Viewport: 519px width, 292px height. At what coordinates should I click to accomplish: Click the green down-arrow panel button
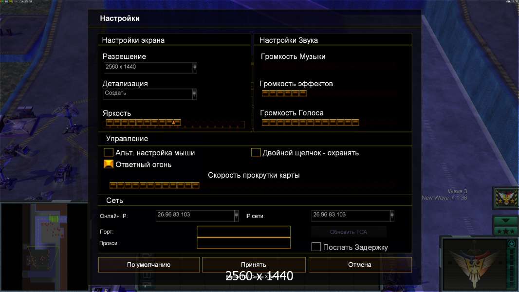(x=505, y=220)
